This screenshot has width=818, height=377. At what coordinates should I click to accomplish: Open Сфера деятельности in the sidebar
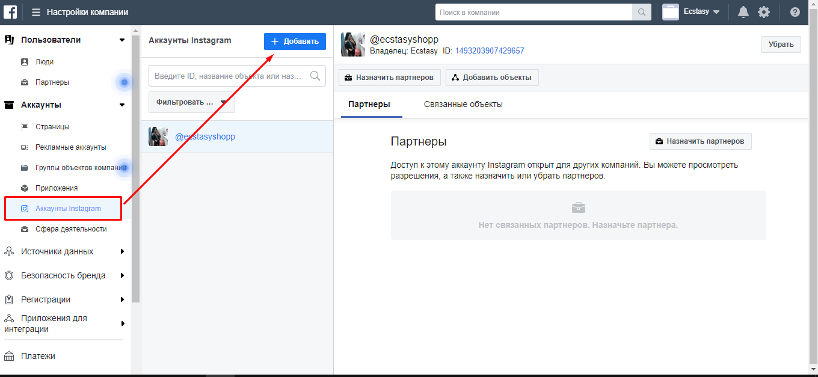71,228
